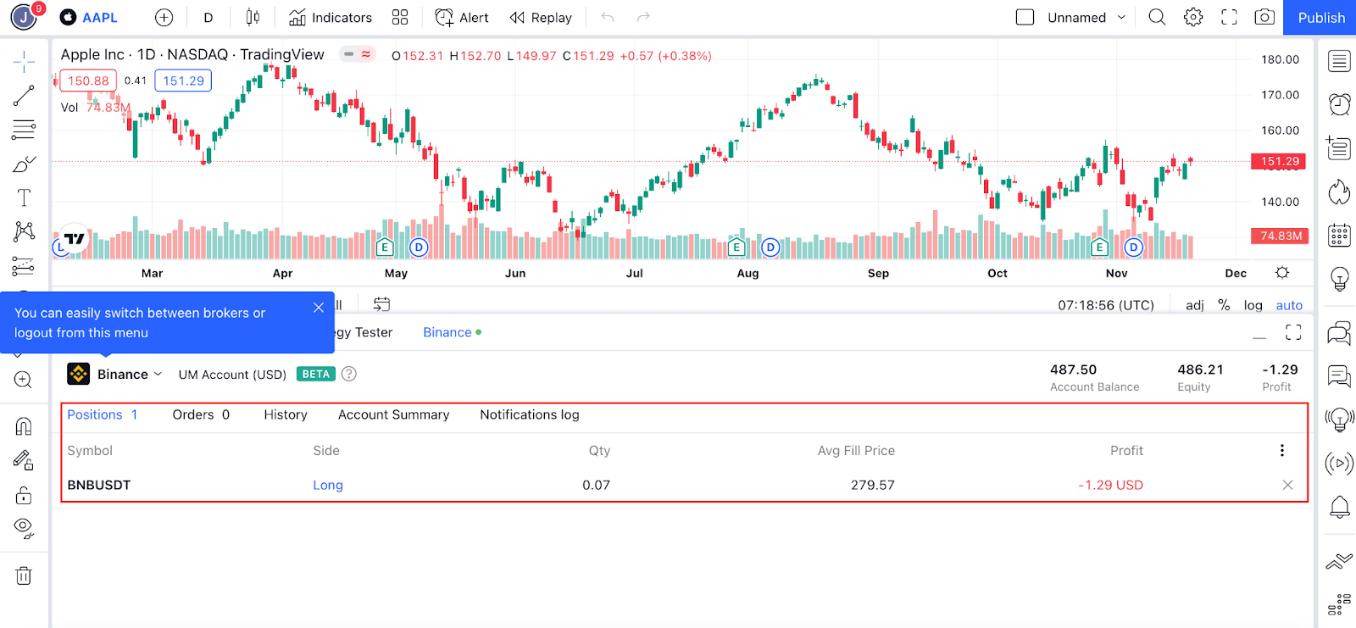
Task: Open the user profile avatar menu
Action: (x=24, y=17)
